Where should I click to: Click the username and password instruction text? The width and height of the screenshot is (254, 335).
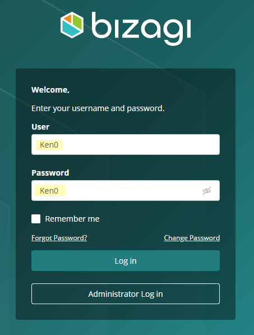coord(98,108)
